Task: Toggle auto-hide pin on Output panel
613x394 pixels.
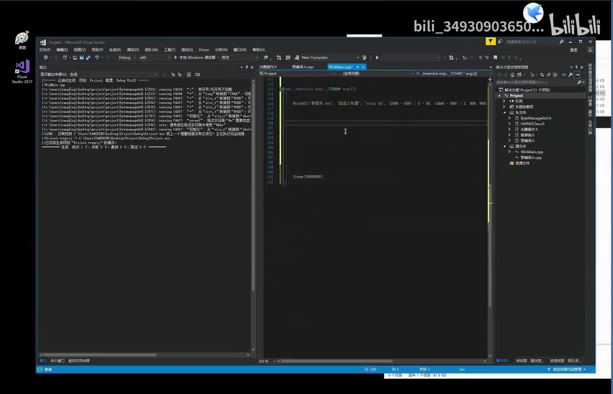Action: [247, 67]
